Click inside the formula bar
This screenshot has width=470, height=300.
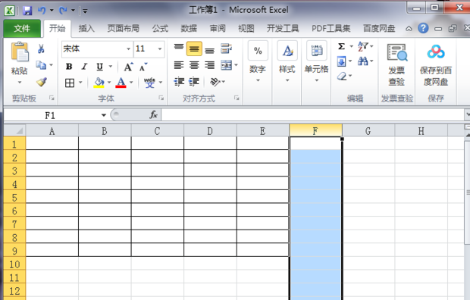(x=312, y=115)
